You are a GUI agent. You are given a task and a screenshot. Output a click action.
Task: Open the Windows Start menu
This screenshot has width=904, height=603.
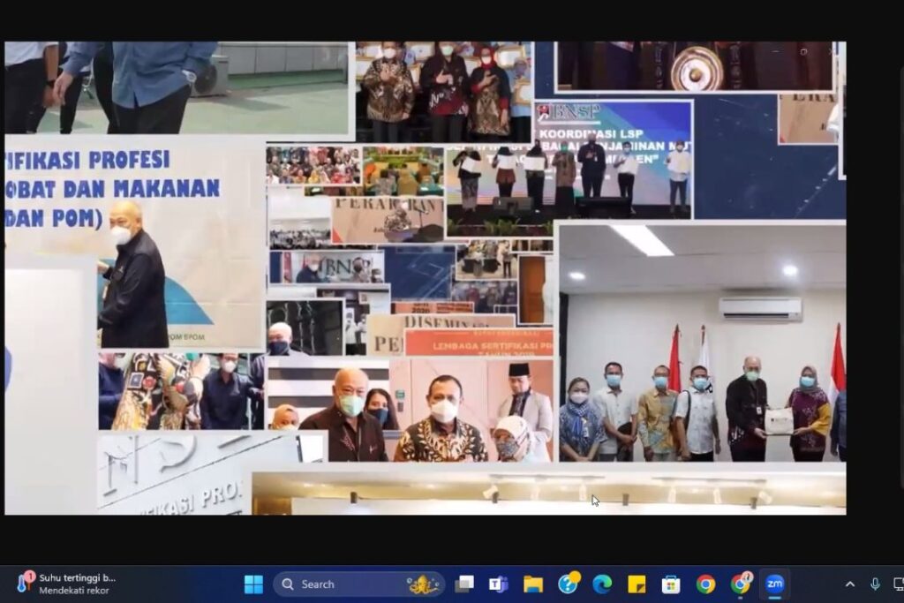coord(253,584)
